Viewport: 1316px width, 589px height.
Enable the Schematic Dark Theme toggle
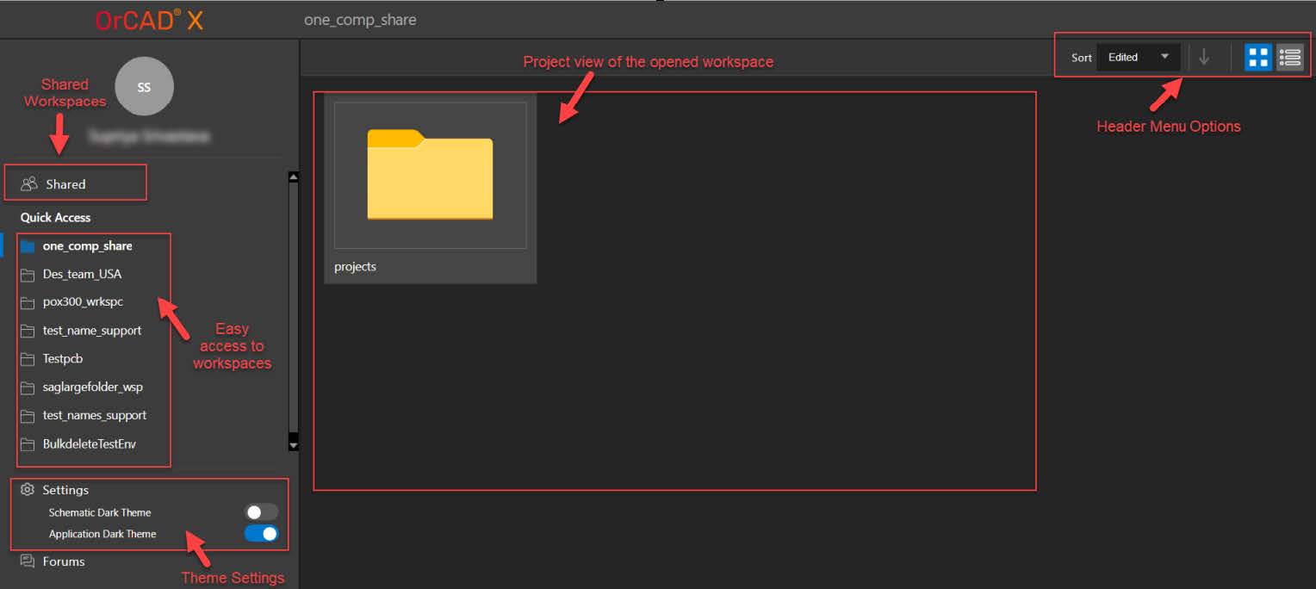click(x=261, y=512)
